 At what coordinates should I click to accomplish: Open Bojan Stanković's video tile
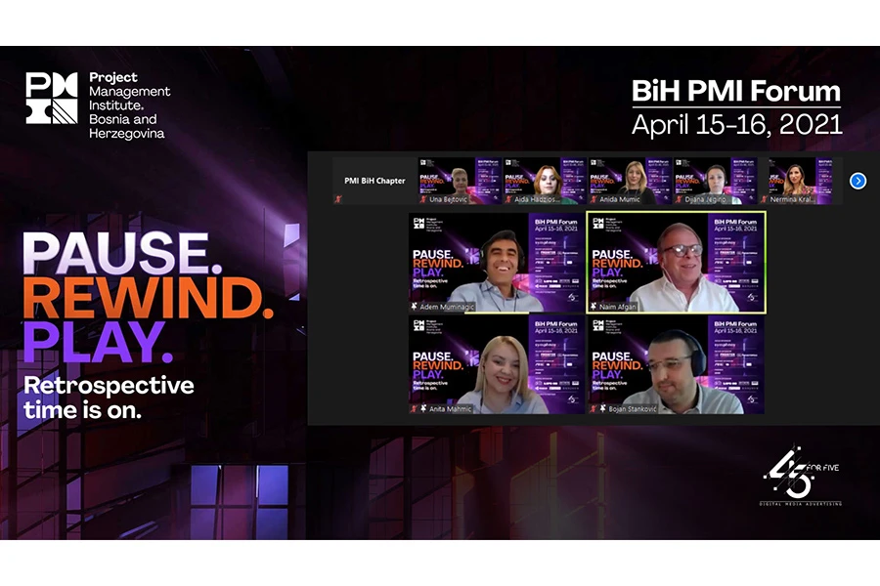[x=677, y=364]
